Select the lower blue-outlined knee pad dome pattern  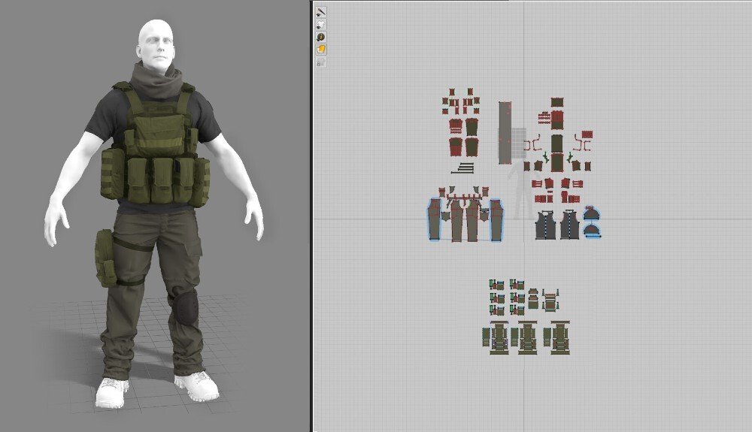coord(593,230)
